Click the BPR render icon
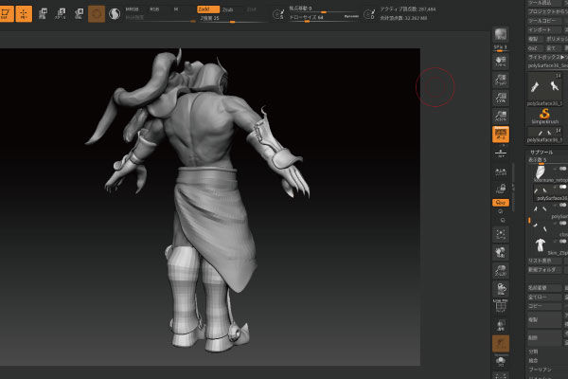568x379 pixels. [501, 35]
